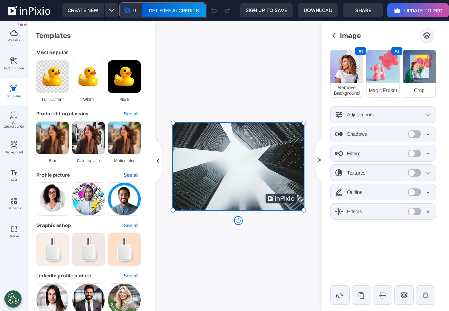Click the Download button
This screenshot has width=449, height=311.
[x=318, y=10]
